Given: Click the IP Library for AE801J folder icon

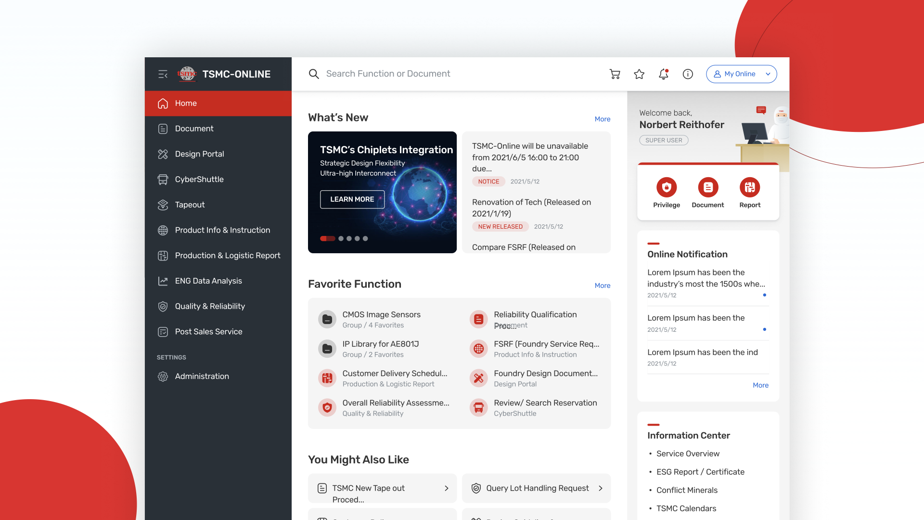Looking at the screenshot, I should pos(327,349).
